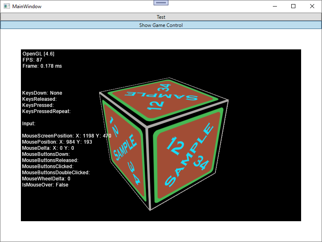
Task: Click the MouseWheelDelta: 0 line
Action: (46, 179)
